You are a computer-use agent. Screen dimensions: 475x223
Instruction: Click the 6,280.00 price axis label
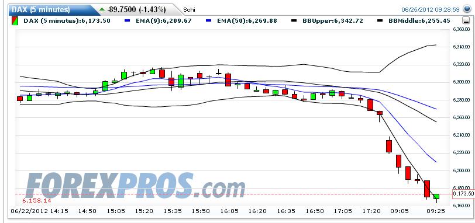(x=461, y=100)
